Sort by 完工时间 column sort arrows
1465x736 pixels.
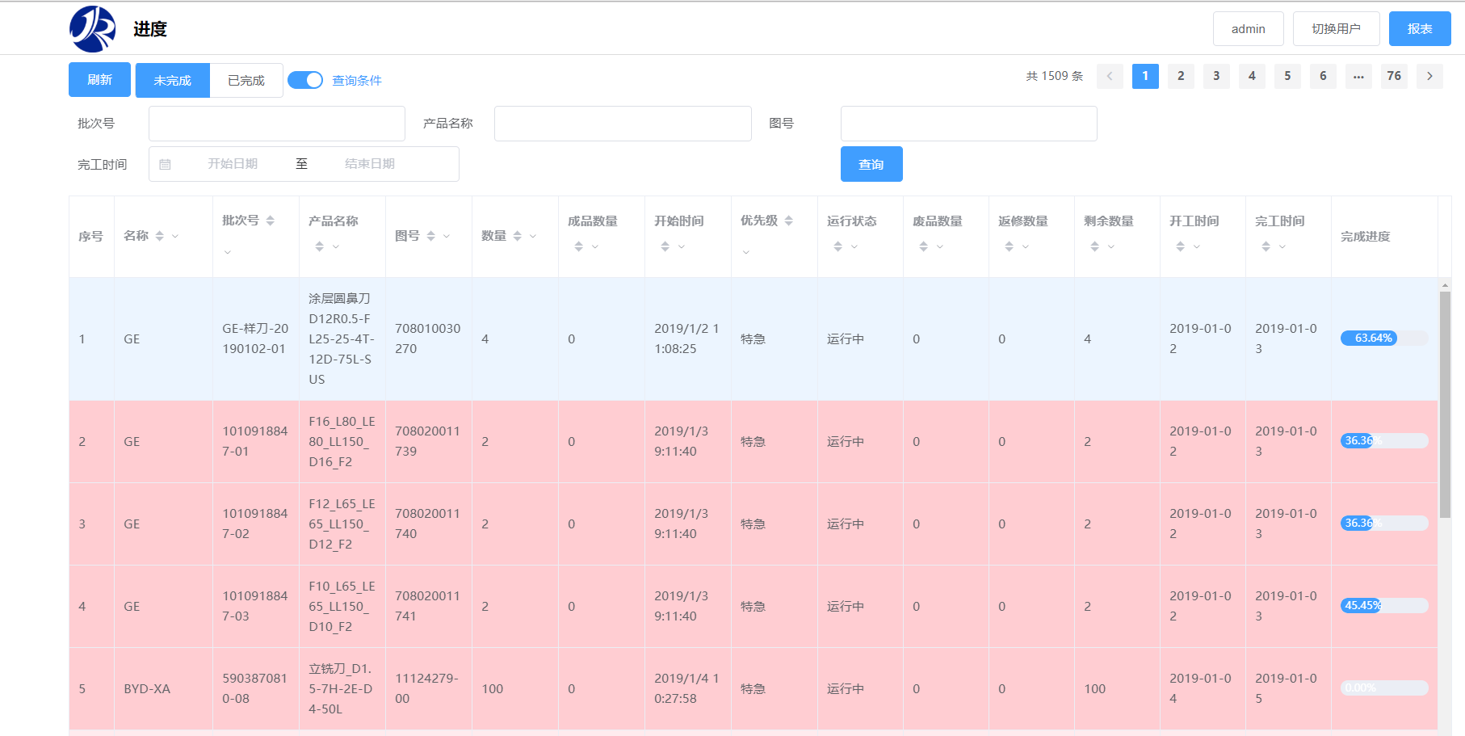[x=1266, y=246]
